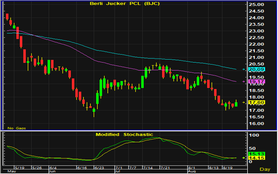Click the Jun month label on the axis
This screenshot has height=174, width=278.
click(x=52, y=172)
